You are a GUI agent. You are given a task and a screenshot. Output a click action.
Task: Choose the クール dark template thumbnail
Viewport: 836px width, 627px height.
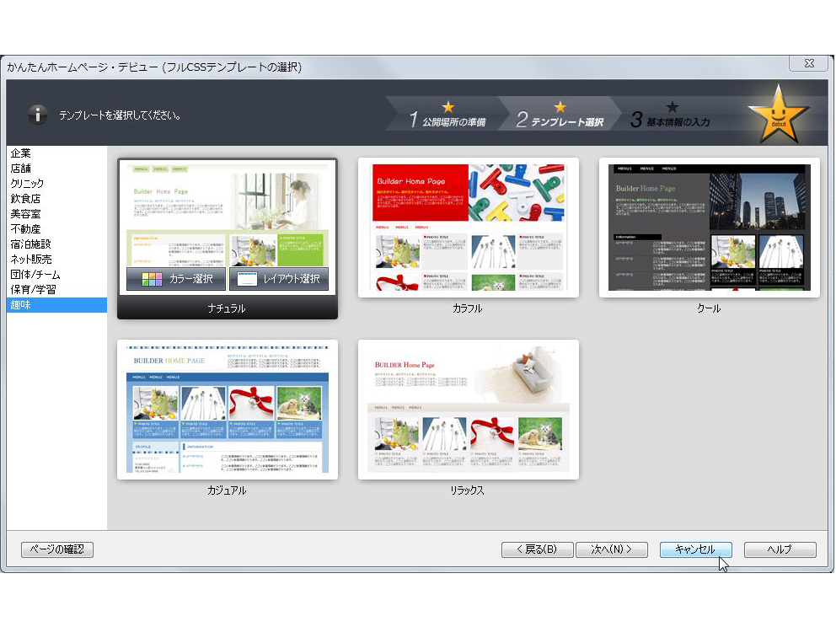tap(709, 227)
